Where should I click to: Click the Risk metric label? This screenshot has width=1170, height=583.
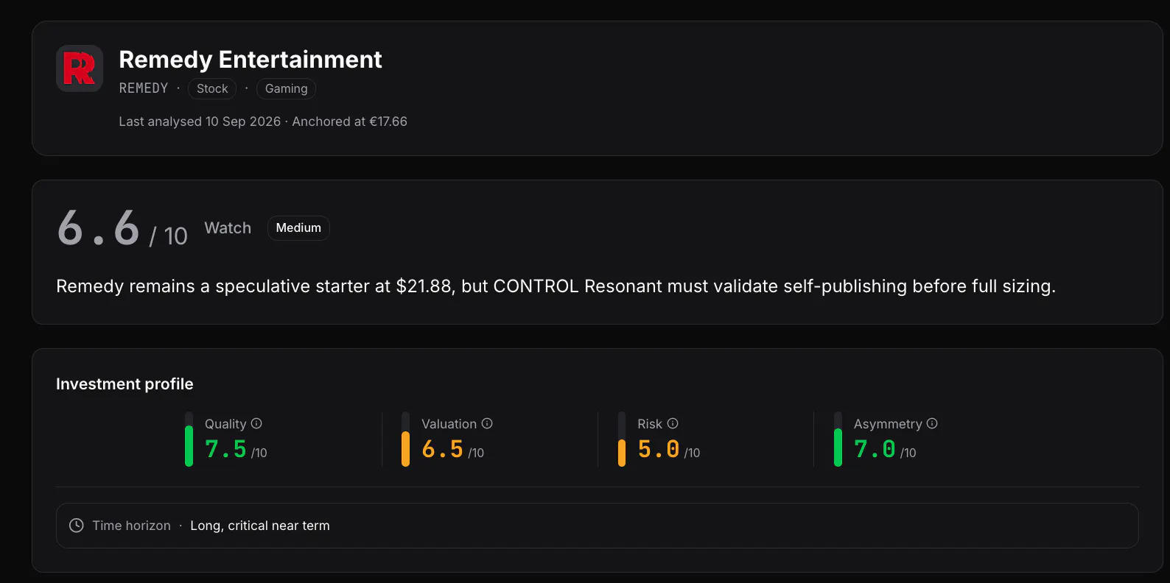click(x=650, y=424)
